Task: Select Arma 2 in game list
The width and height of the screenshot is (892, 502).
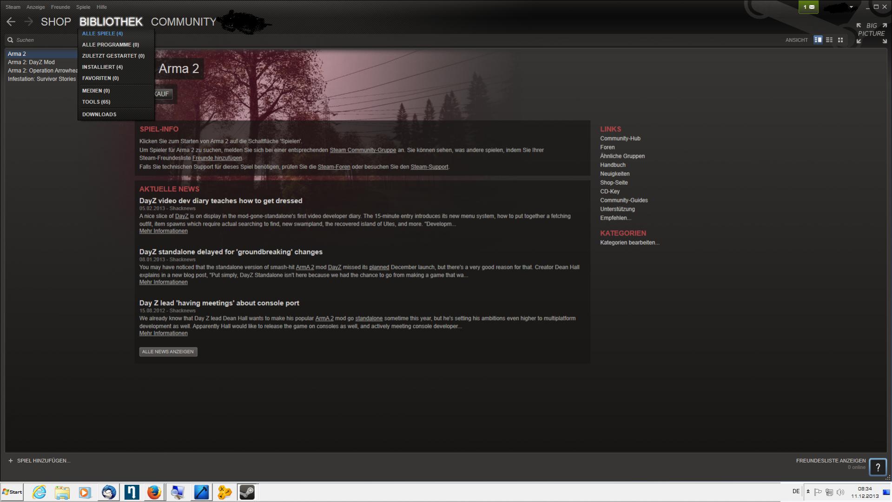Action: [41, 54]
